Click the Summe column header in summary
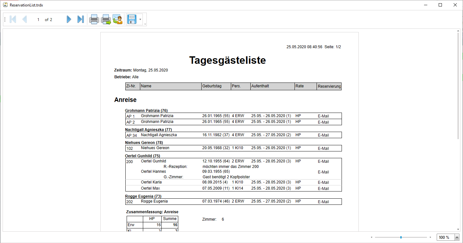Image resolution: width=463 pixels, height=243 pixels. point(170,219)
